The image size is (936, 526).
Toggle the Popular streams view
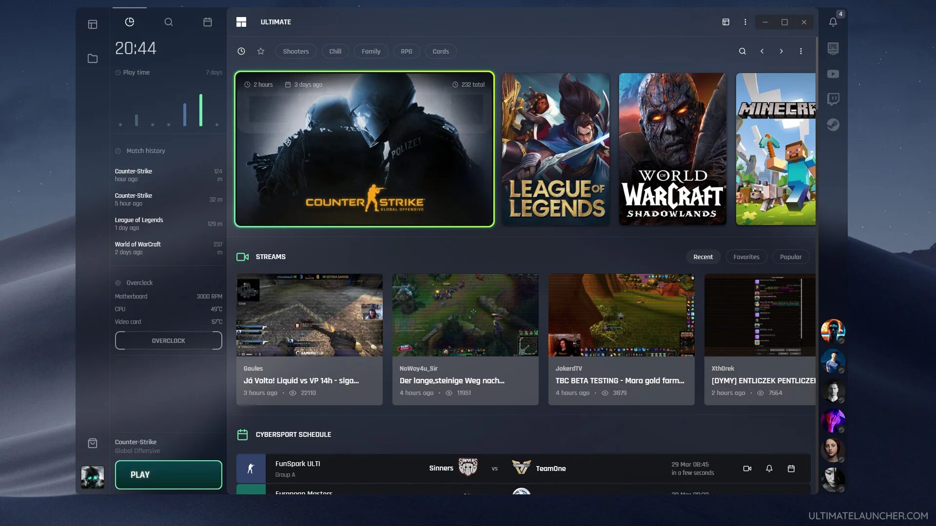pos(790,256)
